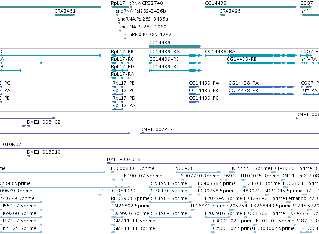Viewport: 319px width, 234px height.
Task: Select the CG14439 gene label
Action: (160, 43)
